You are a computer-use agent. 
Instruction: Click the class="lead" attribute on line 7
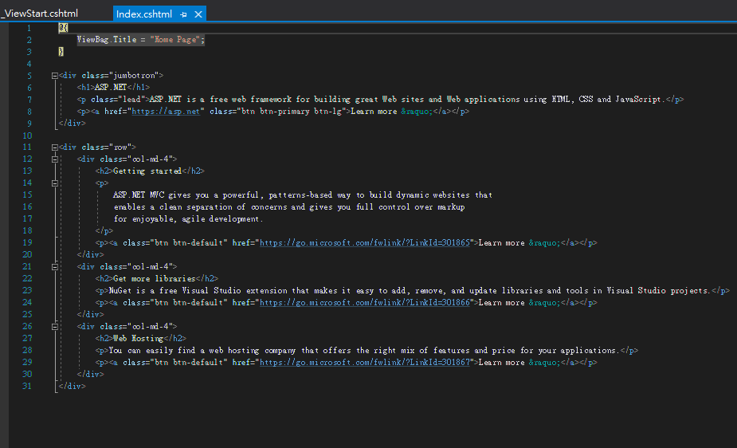118,99
